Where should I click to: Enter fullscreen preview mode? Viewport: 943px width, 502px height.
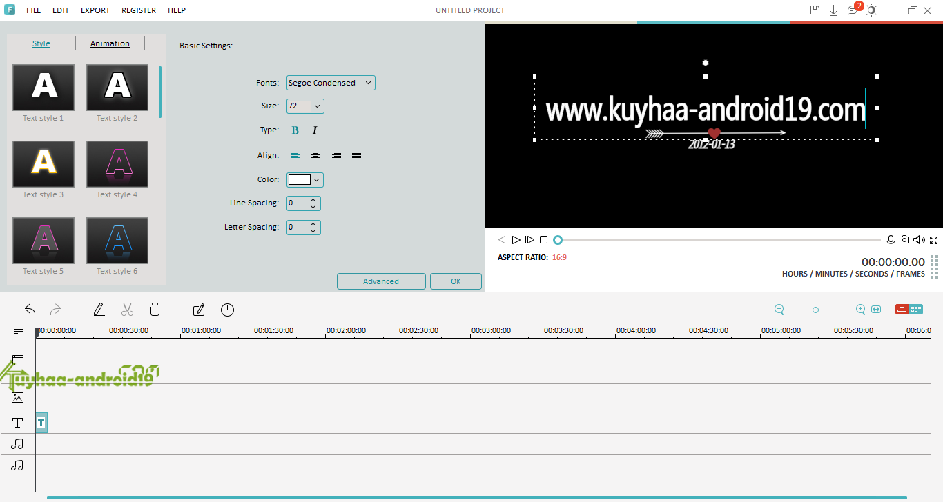934,240
